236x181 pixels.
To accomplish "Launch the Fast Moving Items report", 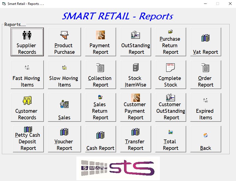I will pos(27,75).
